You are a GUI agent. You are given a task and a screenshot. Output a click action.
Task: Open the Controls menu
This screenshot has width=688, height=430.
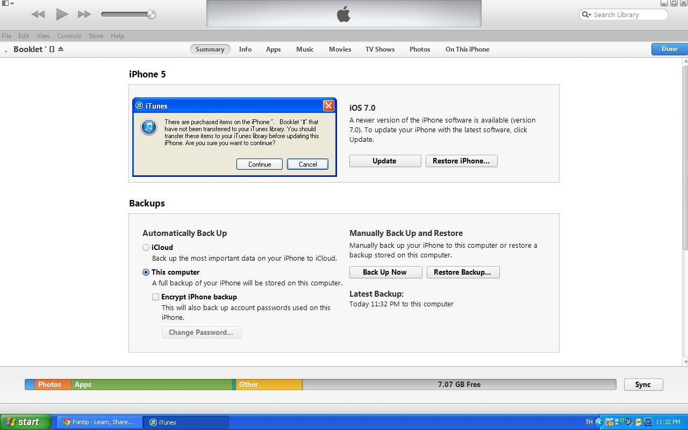tap(69, 36)
